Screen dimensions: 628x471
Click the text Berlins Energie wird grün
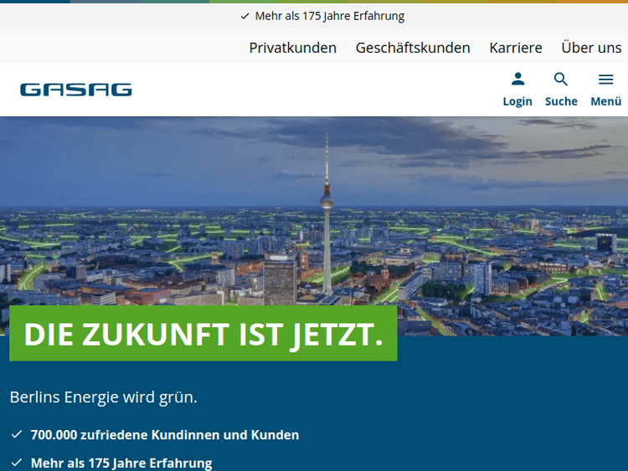(x=103, y=397)
